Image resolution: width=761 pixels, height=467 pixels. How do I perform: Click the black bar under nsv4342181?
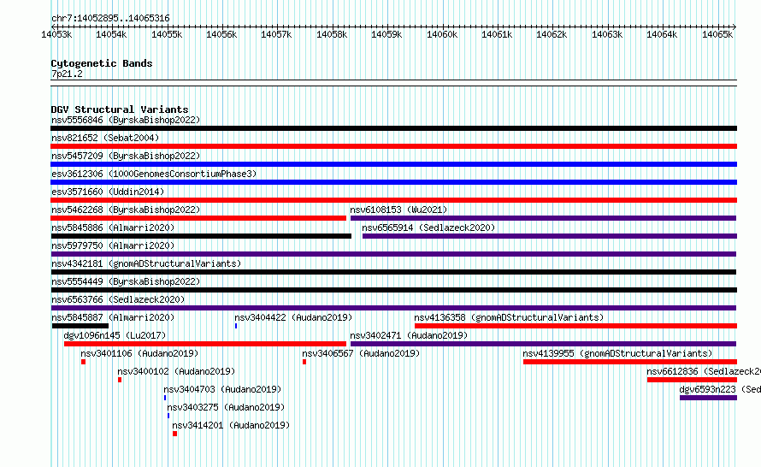coord(393,272)
